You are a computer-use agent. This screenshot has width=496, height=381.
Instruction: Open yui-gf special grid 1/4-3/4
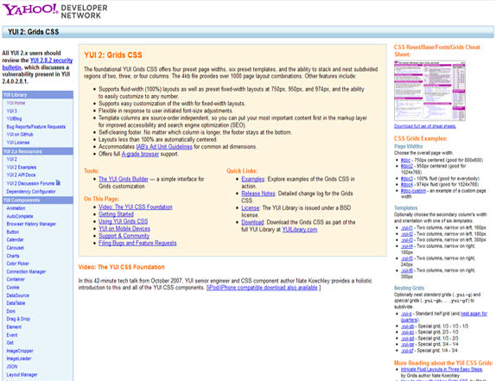click(407, 351)
